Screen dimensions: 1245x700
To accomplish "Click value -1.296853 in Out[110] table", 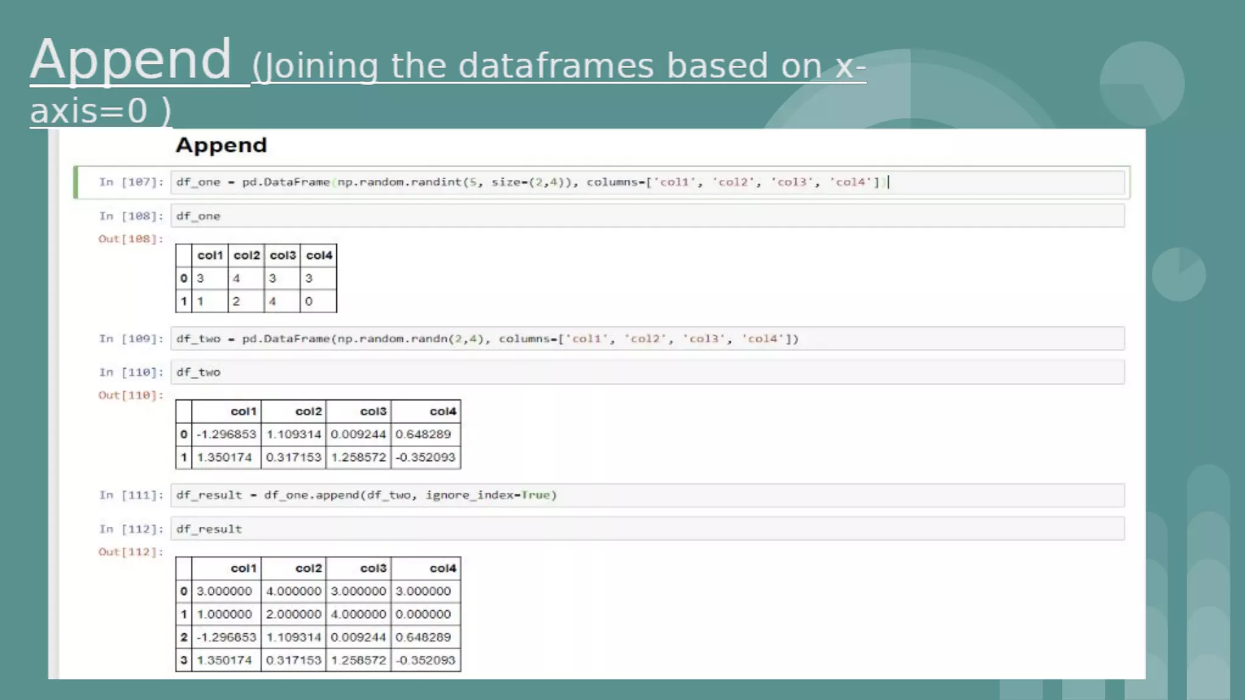I will (x=226, y=434).
